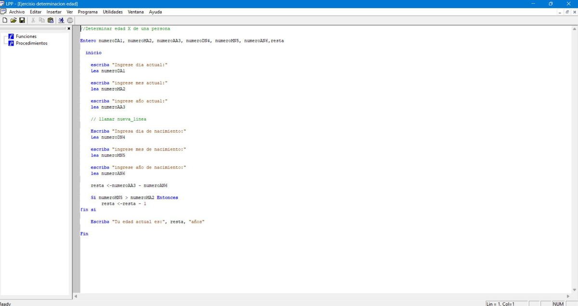
Task: Click the Cut scissors icon
Action: (x=33, y=20)
